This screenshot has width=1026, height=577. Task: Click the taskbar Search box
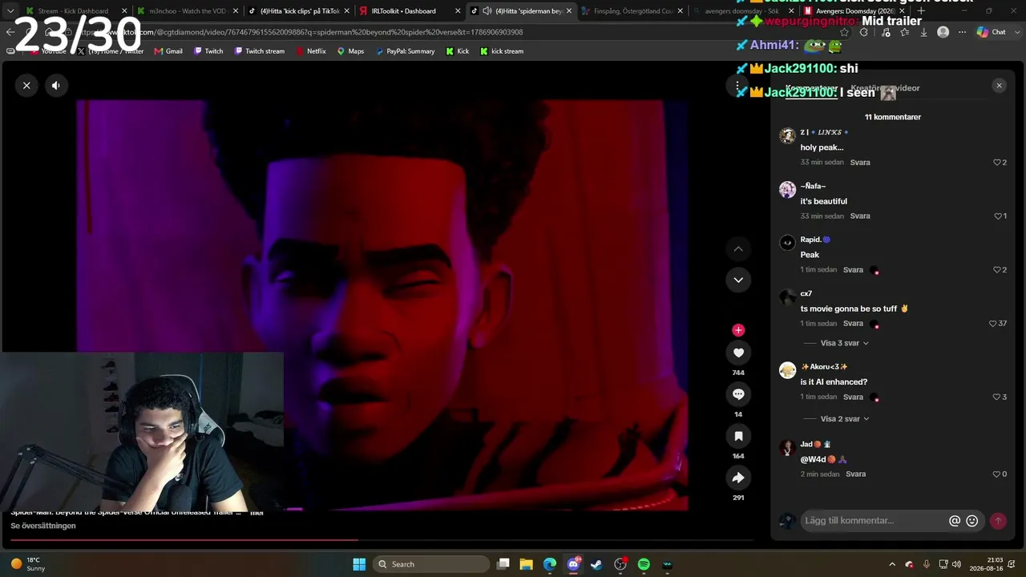coord(432,564)
